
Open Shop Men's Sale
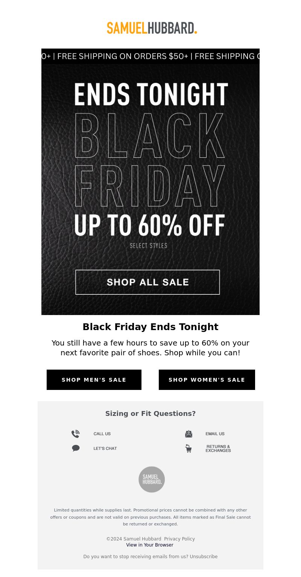pyautogui.click(x=94, y=380)
